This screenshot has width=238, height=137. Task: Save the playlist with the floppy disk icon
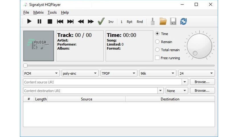[173, 21]
